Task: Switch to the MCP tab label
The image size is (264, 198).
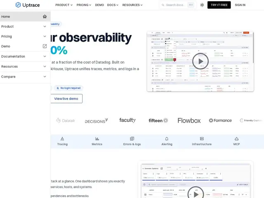Action: tap(236, 144)
